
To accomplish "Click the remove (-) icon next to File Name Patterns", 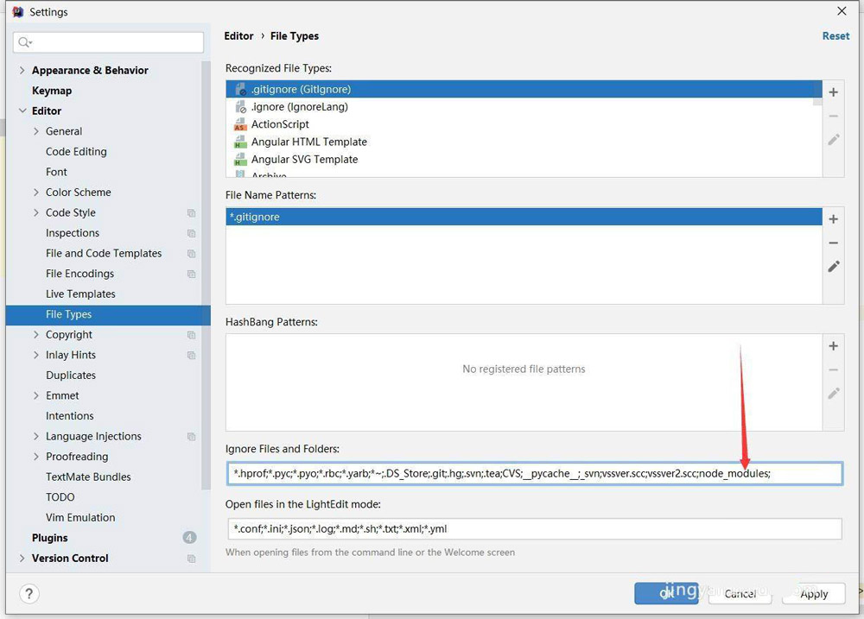I will (x=833, y=243).
